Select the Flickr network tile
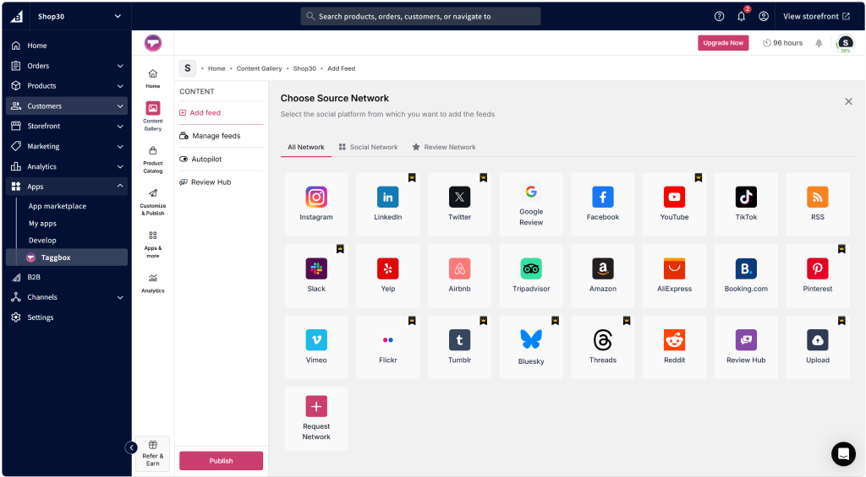 [387, 347]
